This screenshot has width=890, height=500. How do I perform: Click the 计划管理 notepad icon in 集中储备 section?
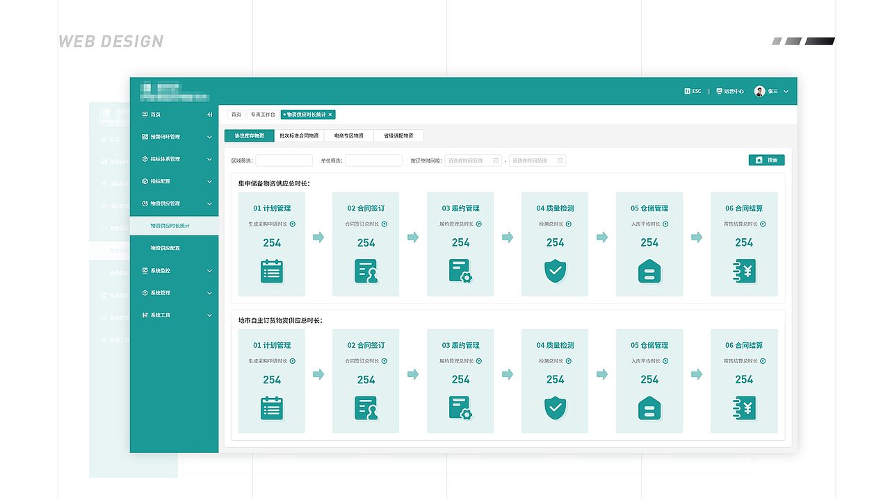[272, 271]
